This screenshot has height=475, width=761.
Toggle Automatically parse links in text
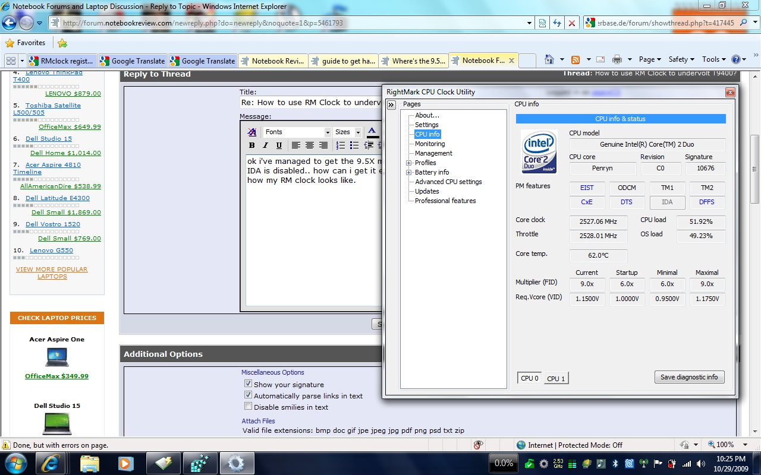(x=249, y=395)
